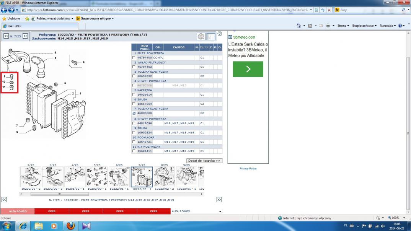Click the Help question mark icon
Viewport: 411px width, 231px height.
pyautogui.click(x=400, y=26)
